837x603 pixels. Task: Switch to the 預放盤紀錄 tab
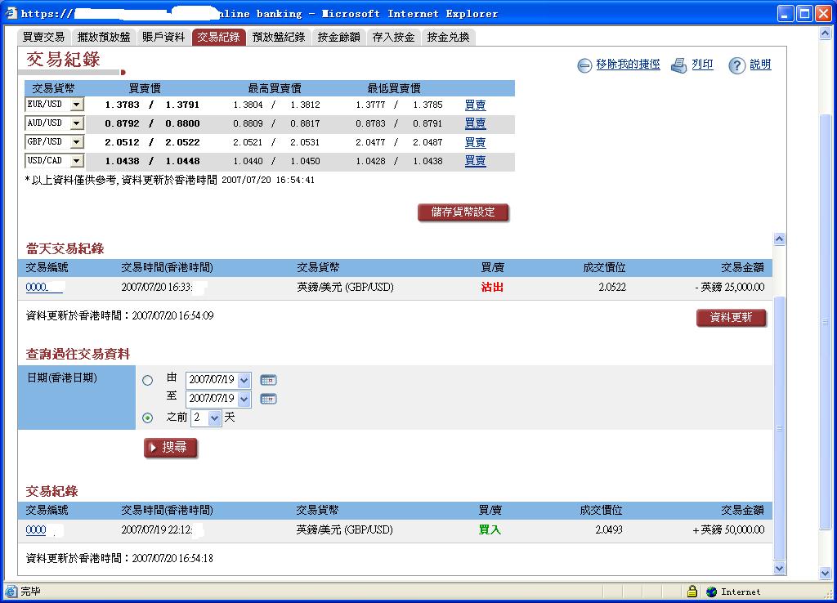pos(279,37)
